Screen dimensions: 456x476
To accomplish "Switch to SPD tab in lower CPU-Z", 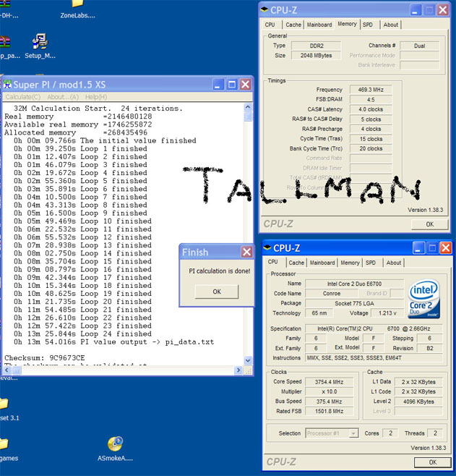I will pos(371,263).
